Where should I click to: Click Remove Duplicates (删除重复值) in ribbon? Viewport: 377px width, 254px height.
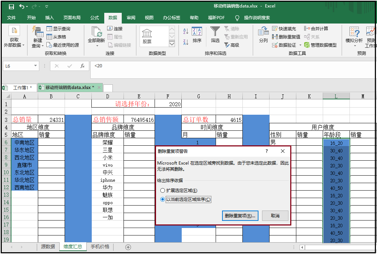(286, 37)
